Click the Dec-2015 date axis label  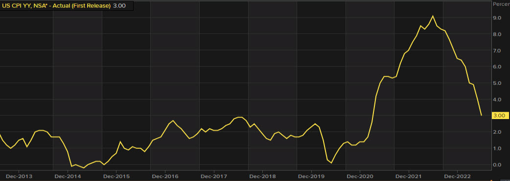(116, 177)
